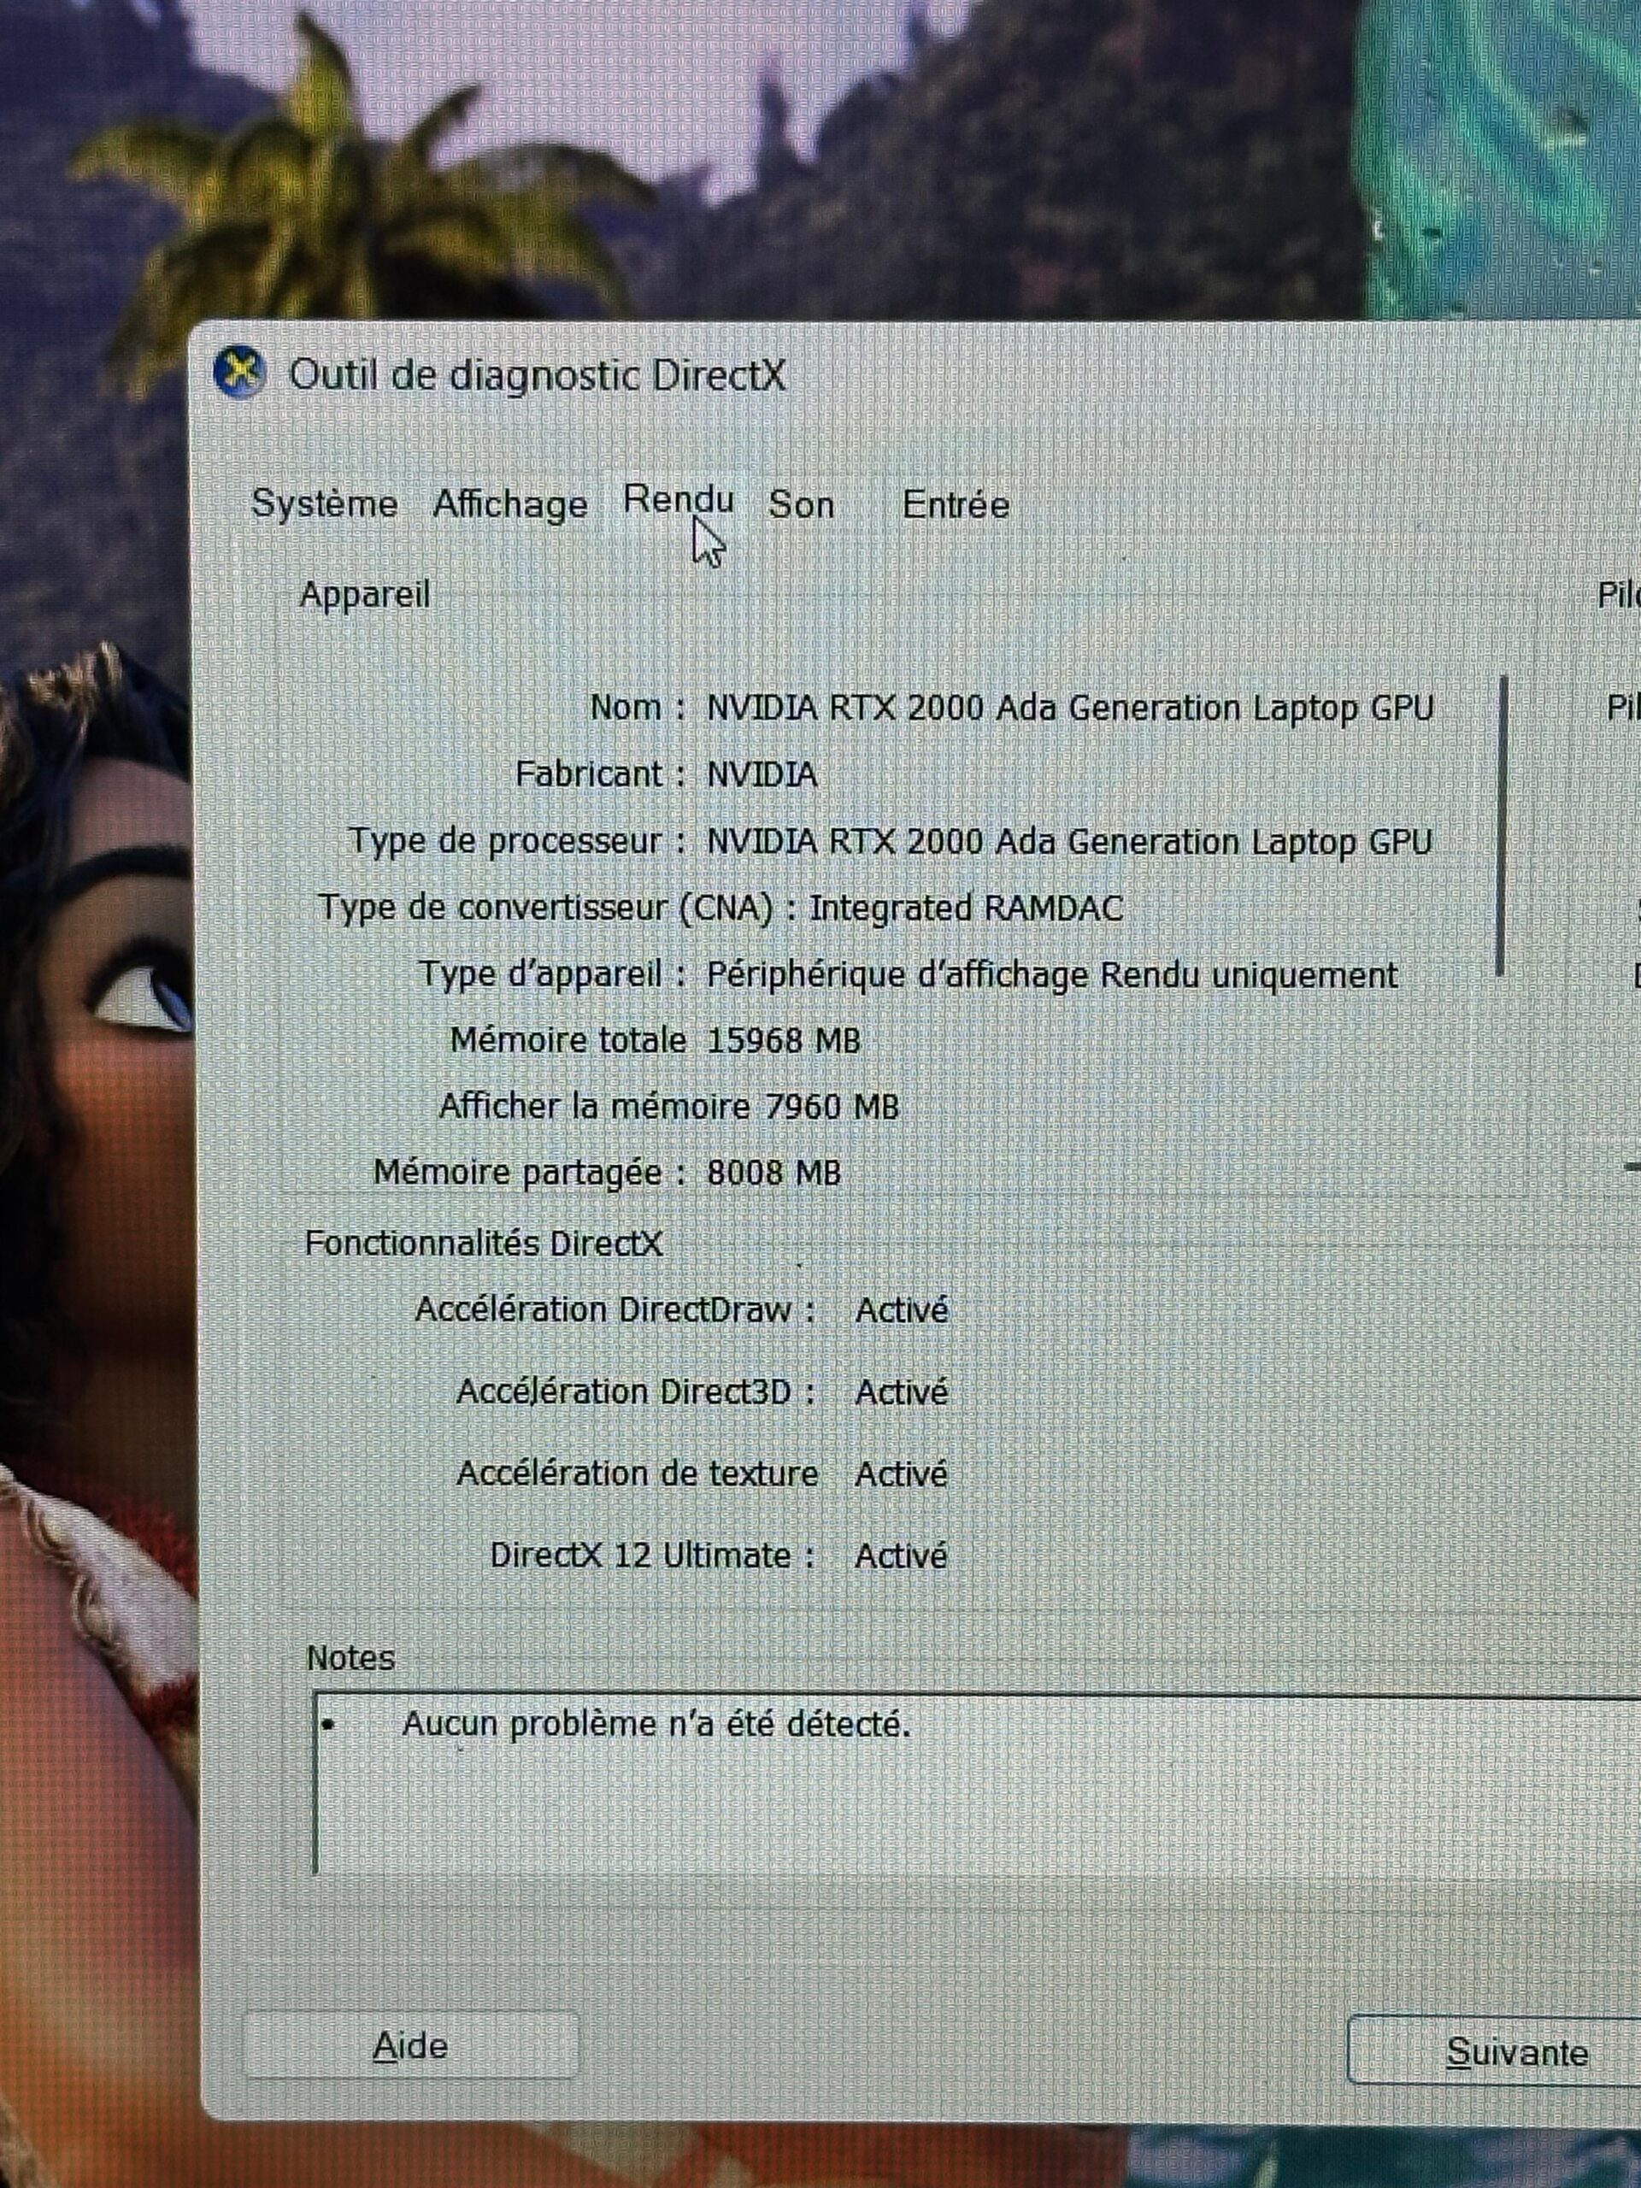Switch to the Système tab
This screenshot has height=2188, width=1641.
325,503
